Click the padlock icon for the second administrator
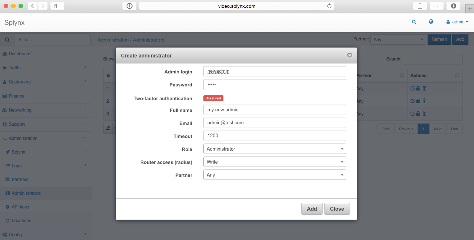 pos(419,101)
